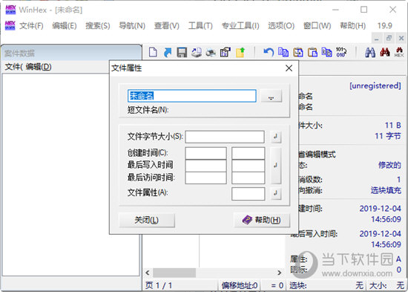Click the 帮助(H) button in dialog
This screenshot has height=292, width=408.
click(262, 221)
